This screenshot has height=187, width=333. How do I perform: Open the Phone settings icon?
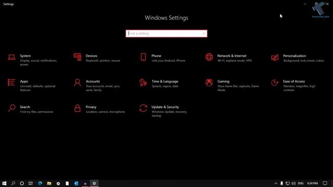[x=144, y=57]
